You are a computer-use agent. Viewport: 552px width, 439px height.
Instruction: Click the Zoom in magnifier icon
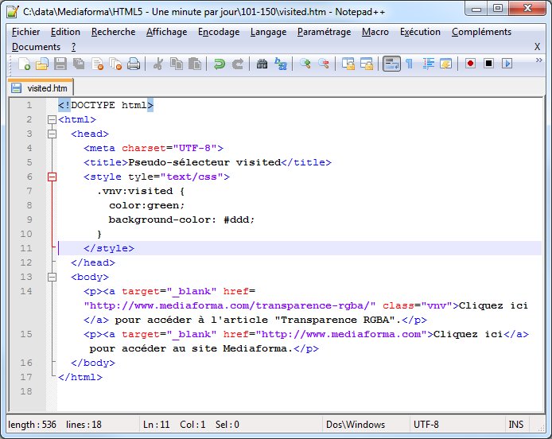(x=305, y=64)
